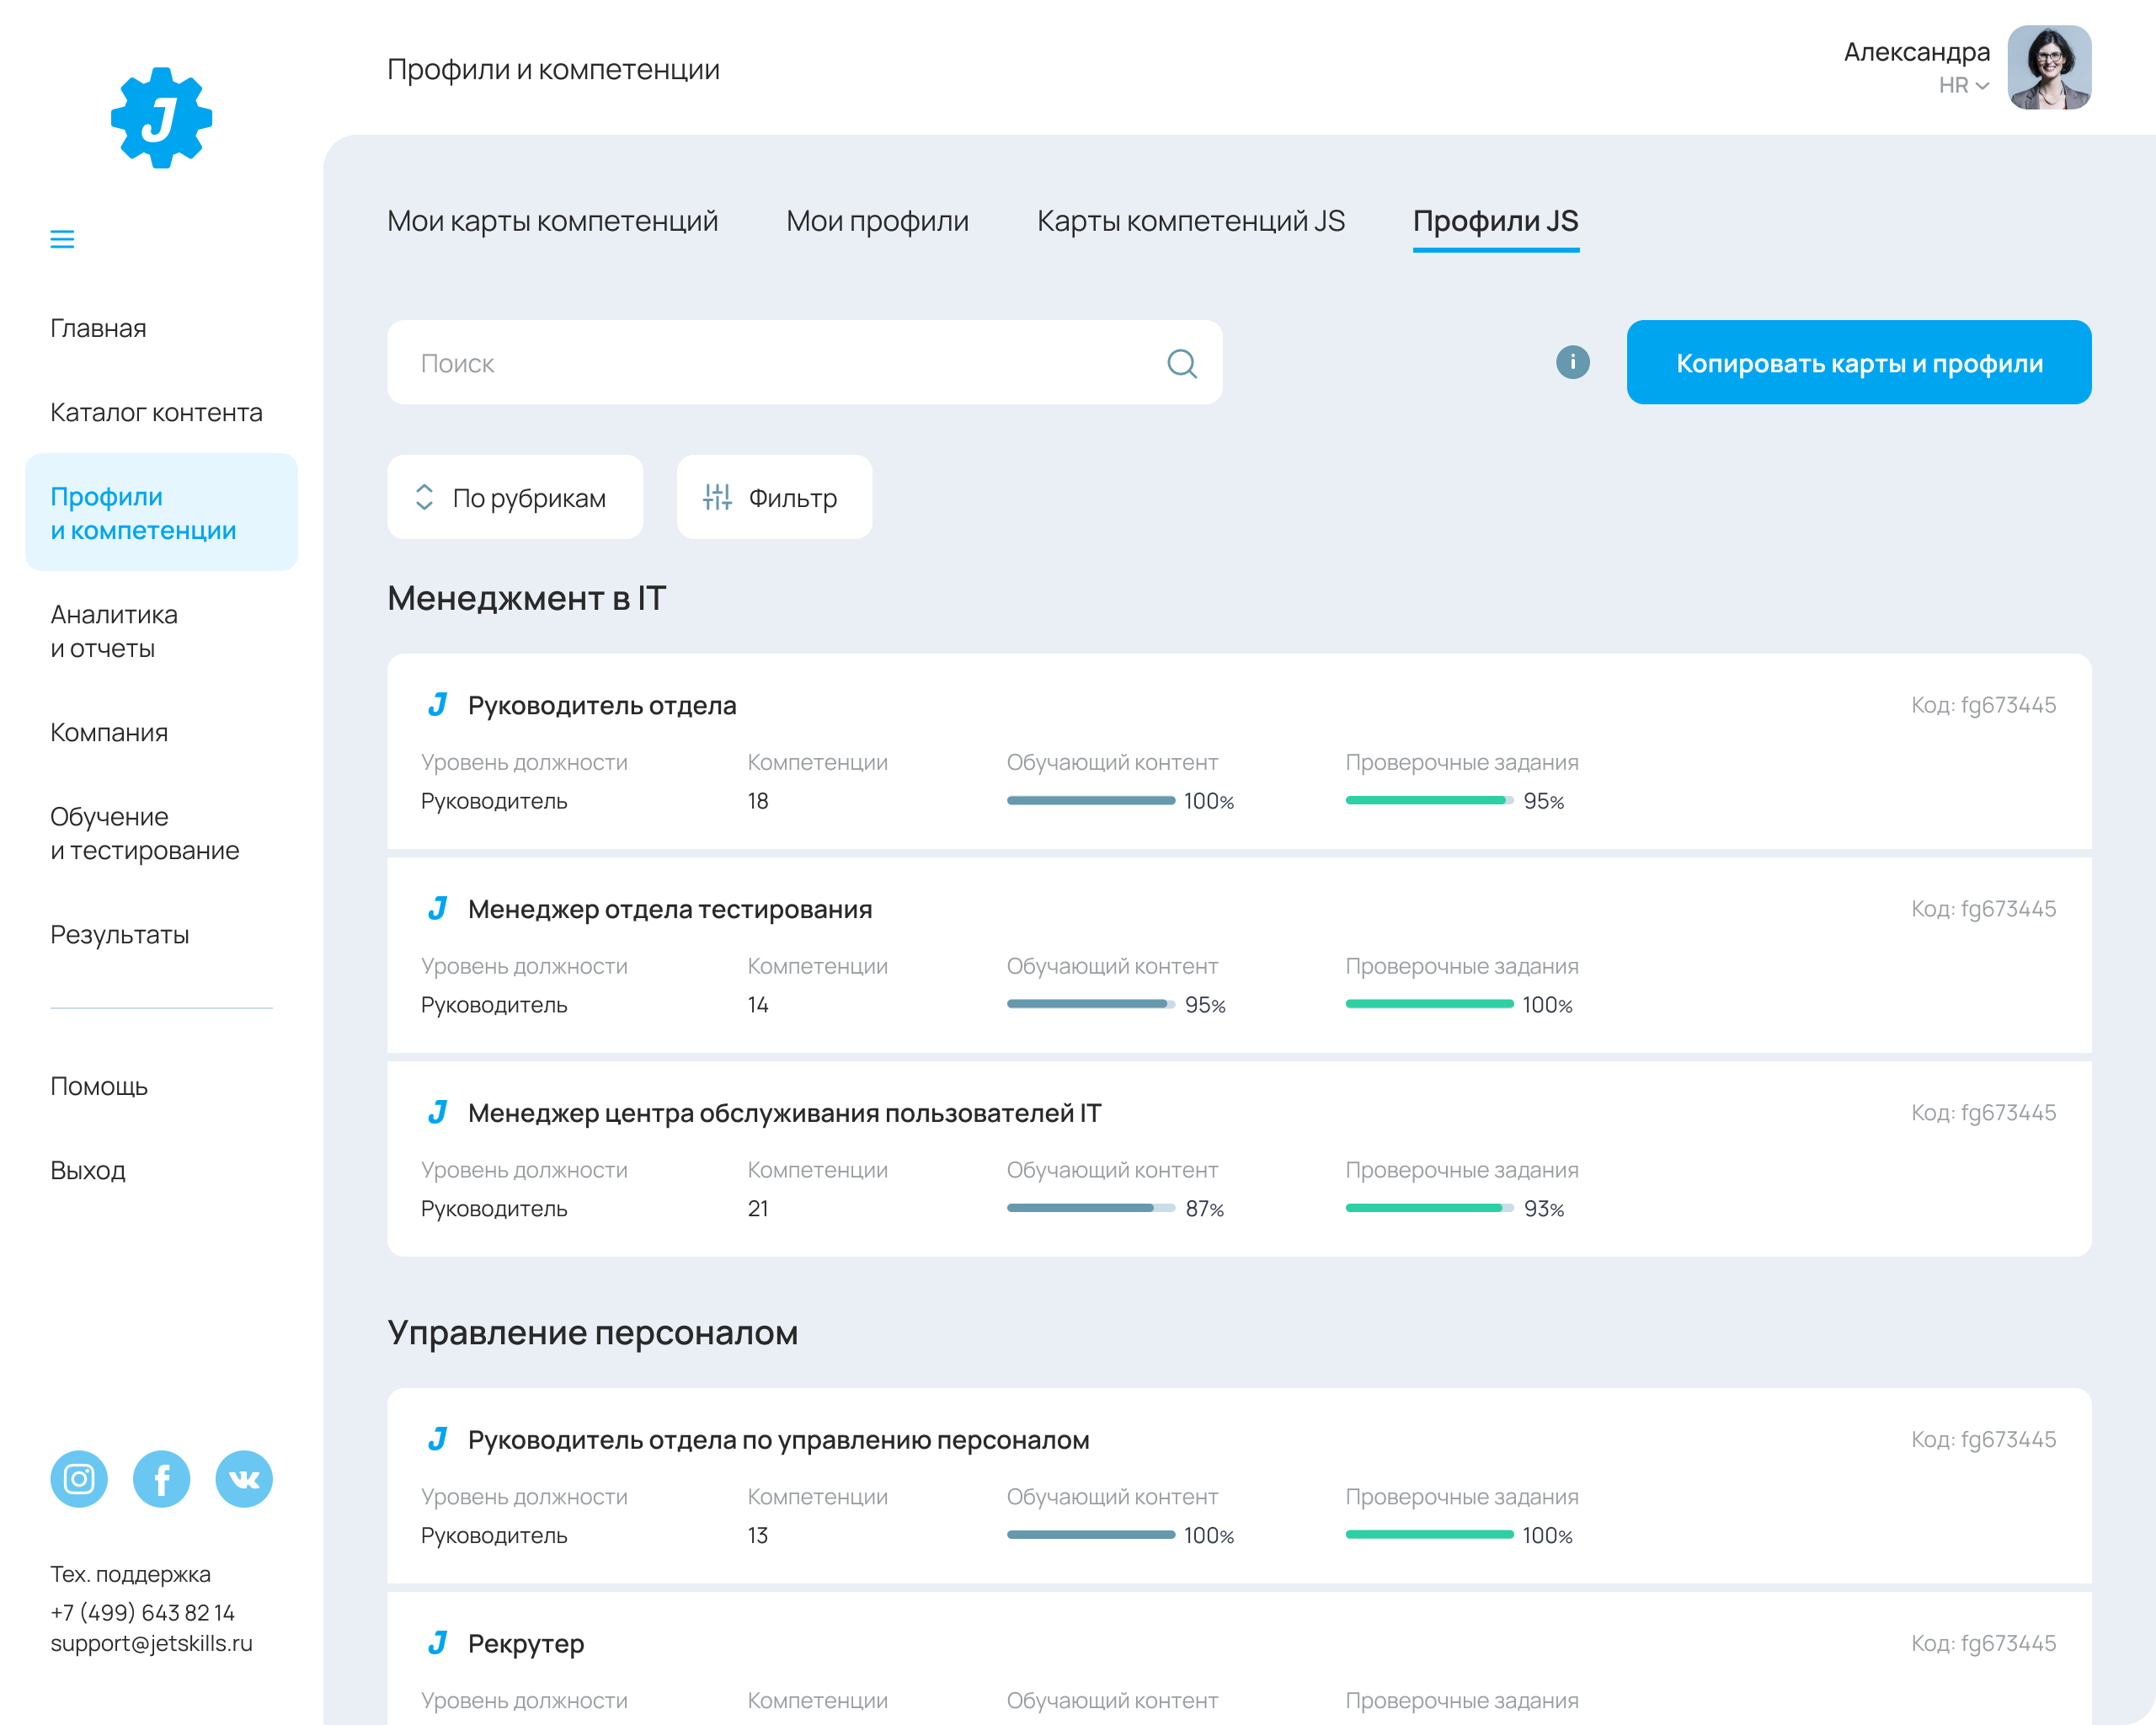Click the Instagram icon in the sidebar
The width and height of the screenshot is (2156, 1725).
pos(79,1479)
